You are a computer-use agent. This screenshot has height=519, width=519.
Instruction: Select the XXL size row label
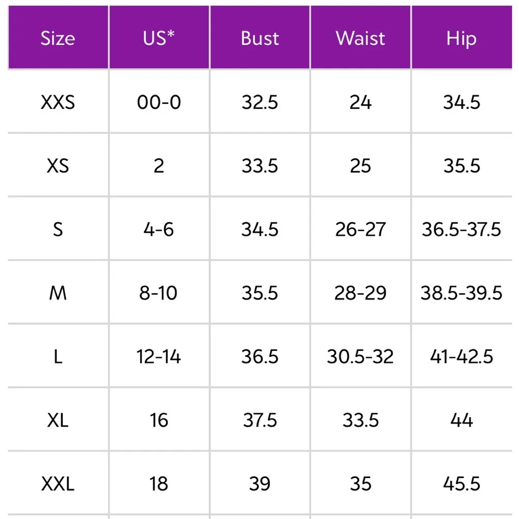pyautogui.click(x=58, y=484)
